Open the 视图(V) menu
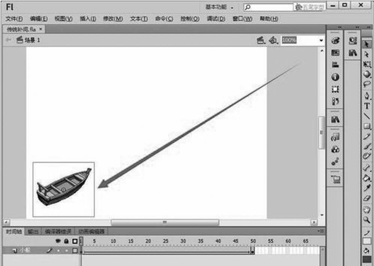Image resolution: width=374 pixels, height=266 pixels. 63,18
